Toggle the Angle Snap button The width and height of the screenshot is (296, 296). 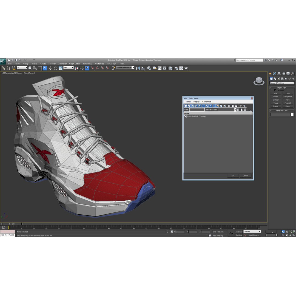point(97,68)
